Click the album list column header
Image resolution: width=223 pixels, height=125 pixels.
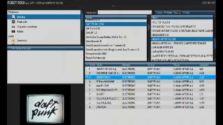[182, 17]
